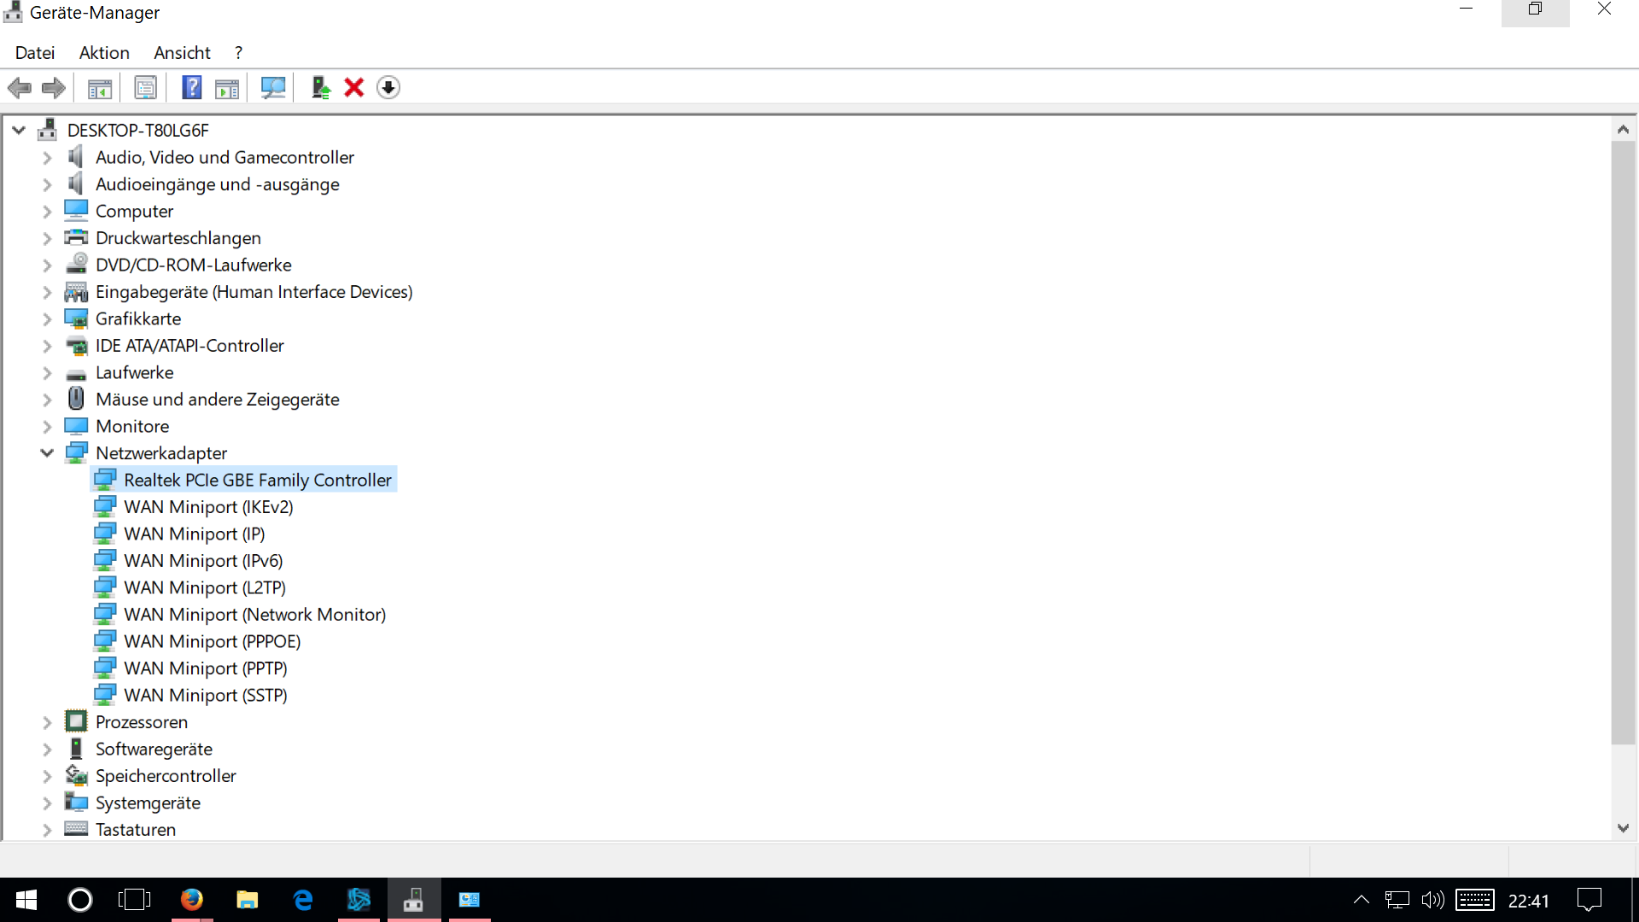Click Scan for hardware changes monitor icon
This screenshot has width=1639, height=922.
273,88
